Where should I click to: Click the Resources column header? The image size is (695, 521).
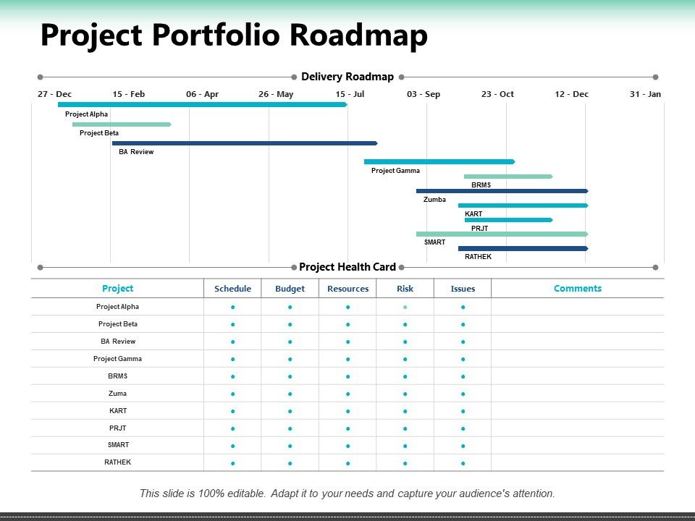coord(348,289)
